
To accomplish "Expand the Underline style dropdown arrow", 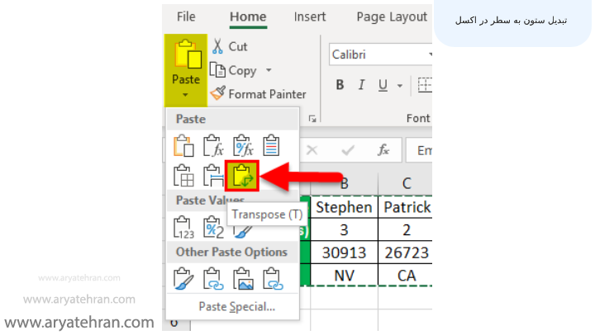I will pos(400,85).
